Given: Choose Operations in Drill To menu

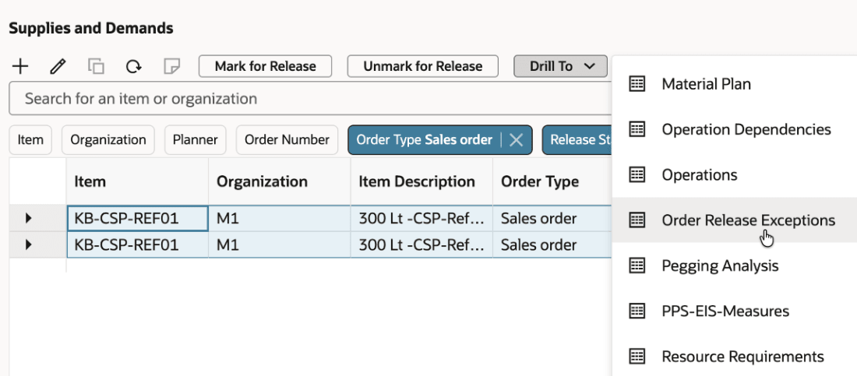Looking at the screenshot, I should tap(735, 175).
